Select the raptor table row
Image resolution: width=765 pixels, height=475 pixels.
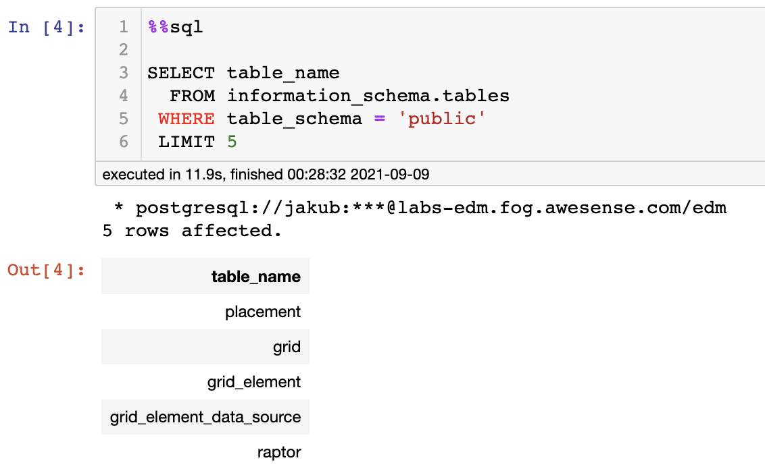click(x=205, y=452)
